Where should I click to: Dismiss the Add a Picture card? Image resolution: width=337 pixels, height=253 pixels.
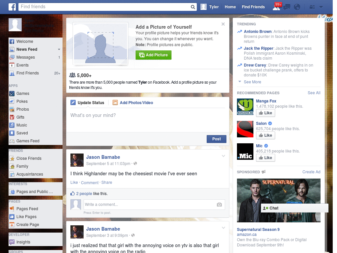click(223, 24)
